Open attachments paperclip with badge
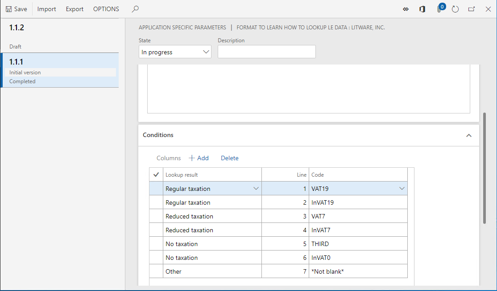The height and width of the screenshot is (291, 497). click(440, 8)
